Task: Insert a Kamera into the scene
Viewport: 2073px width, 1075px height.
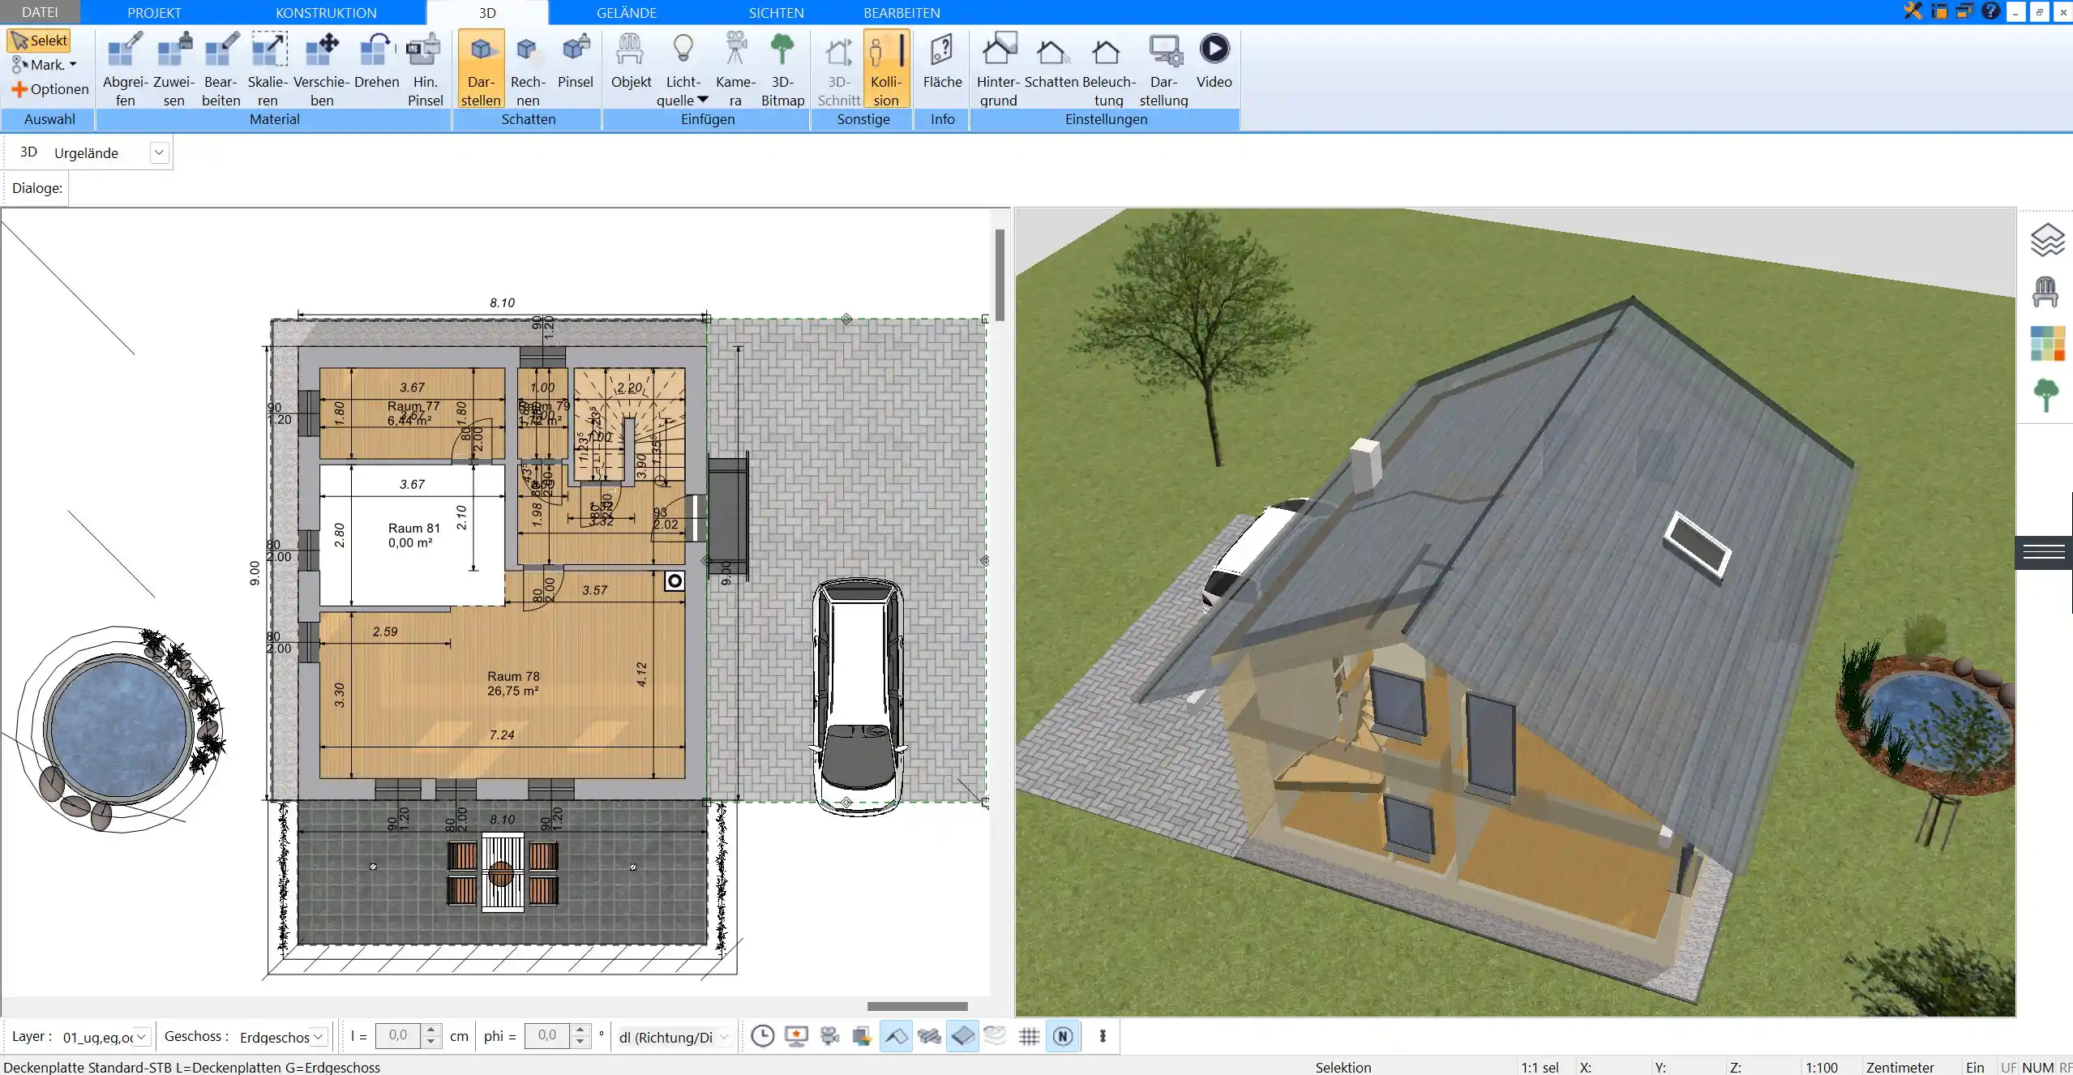Action: coord(735,69)
